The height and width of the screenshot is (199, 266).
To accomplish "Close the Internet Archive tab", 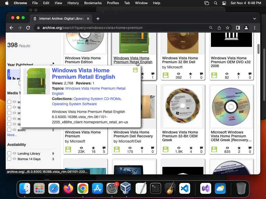I will point(88,19).
